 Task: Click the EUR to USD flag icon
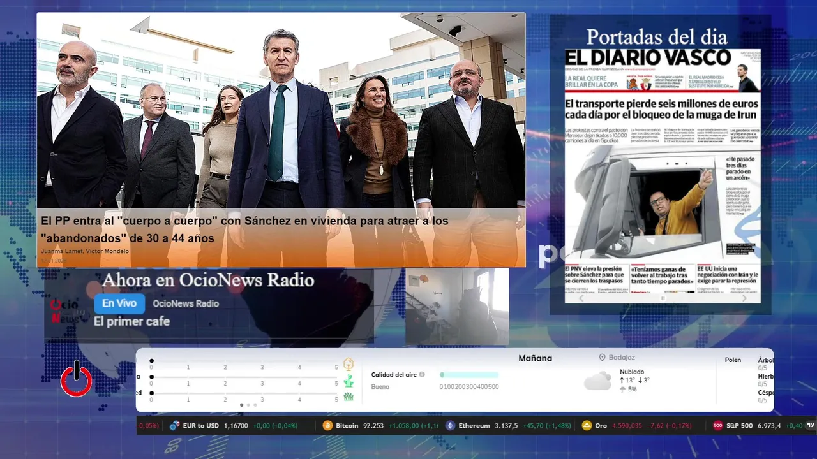[x=174, y=426]
